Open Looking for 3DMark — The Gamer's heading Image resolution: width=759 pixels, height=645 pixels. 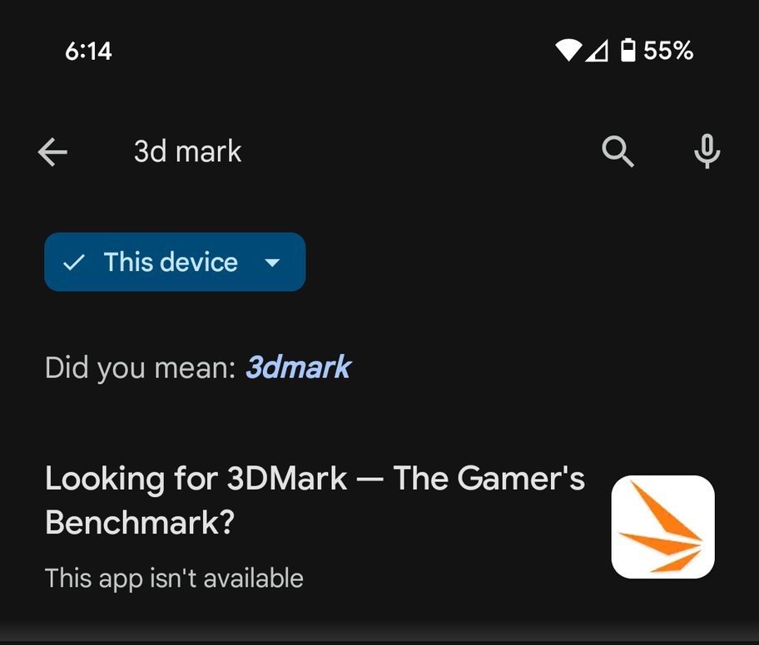[315, 479]
